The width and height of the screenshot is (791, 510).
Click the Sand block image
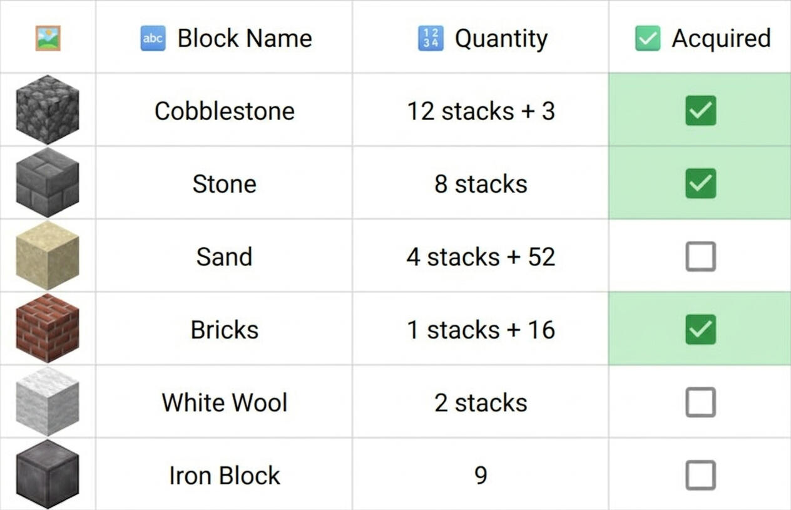pyautogui.click(x=48, y=255)
